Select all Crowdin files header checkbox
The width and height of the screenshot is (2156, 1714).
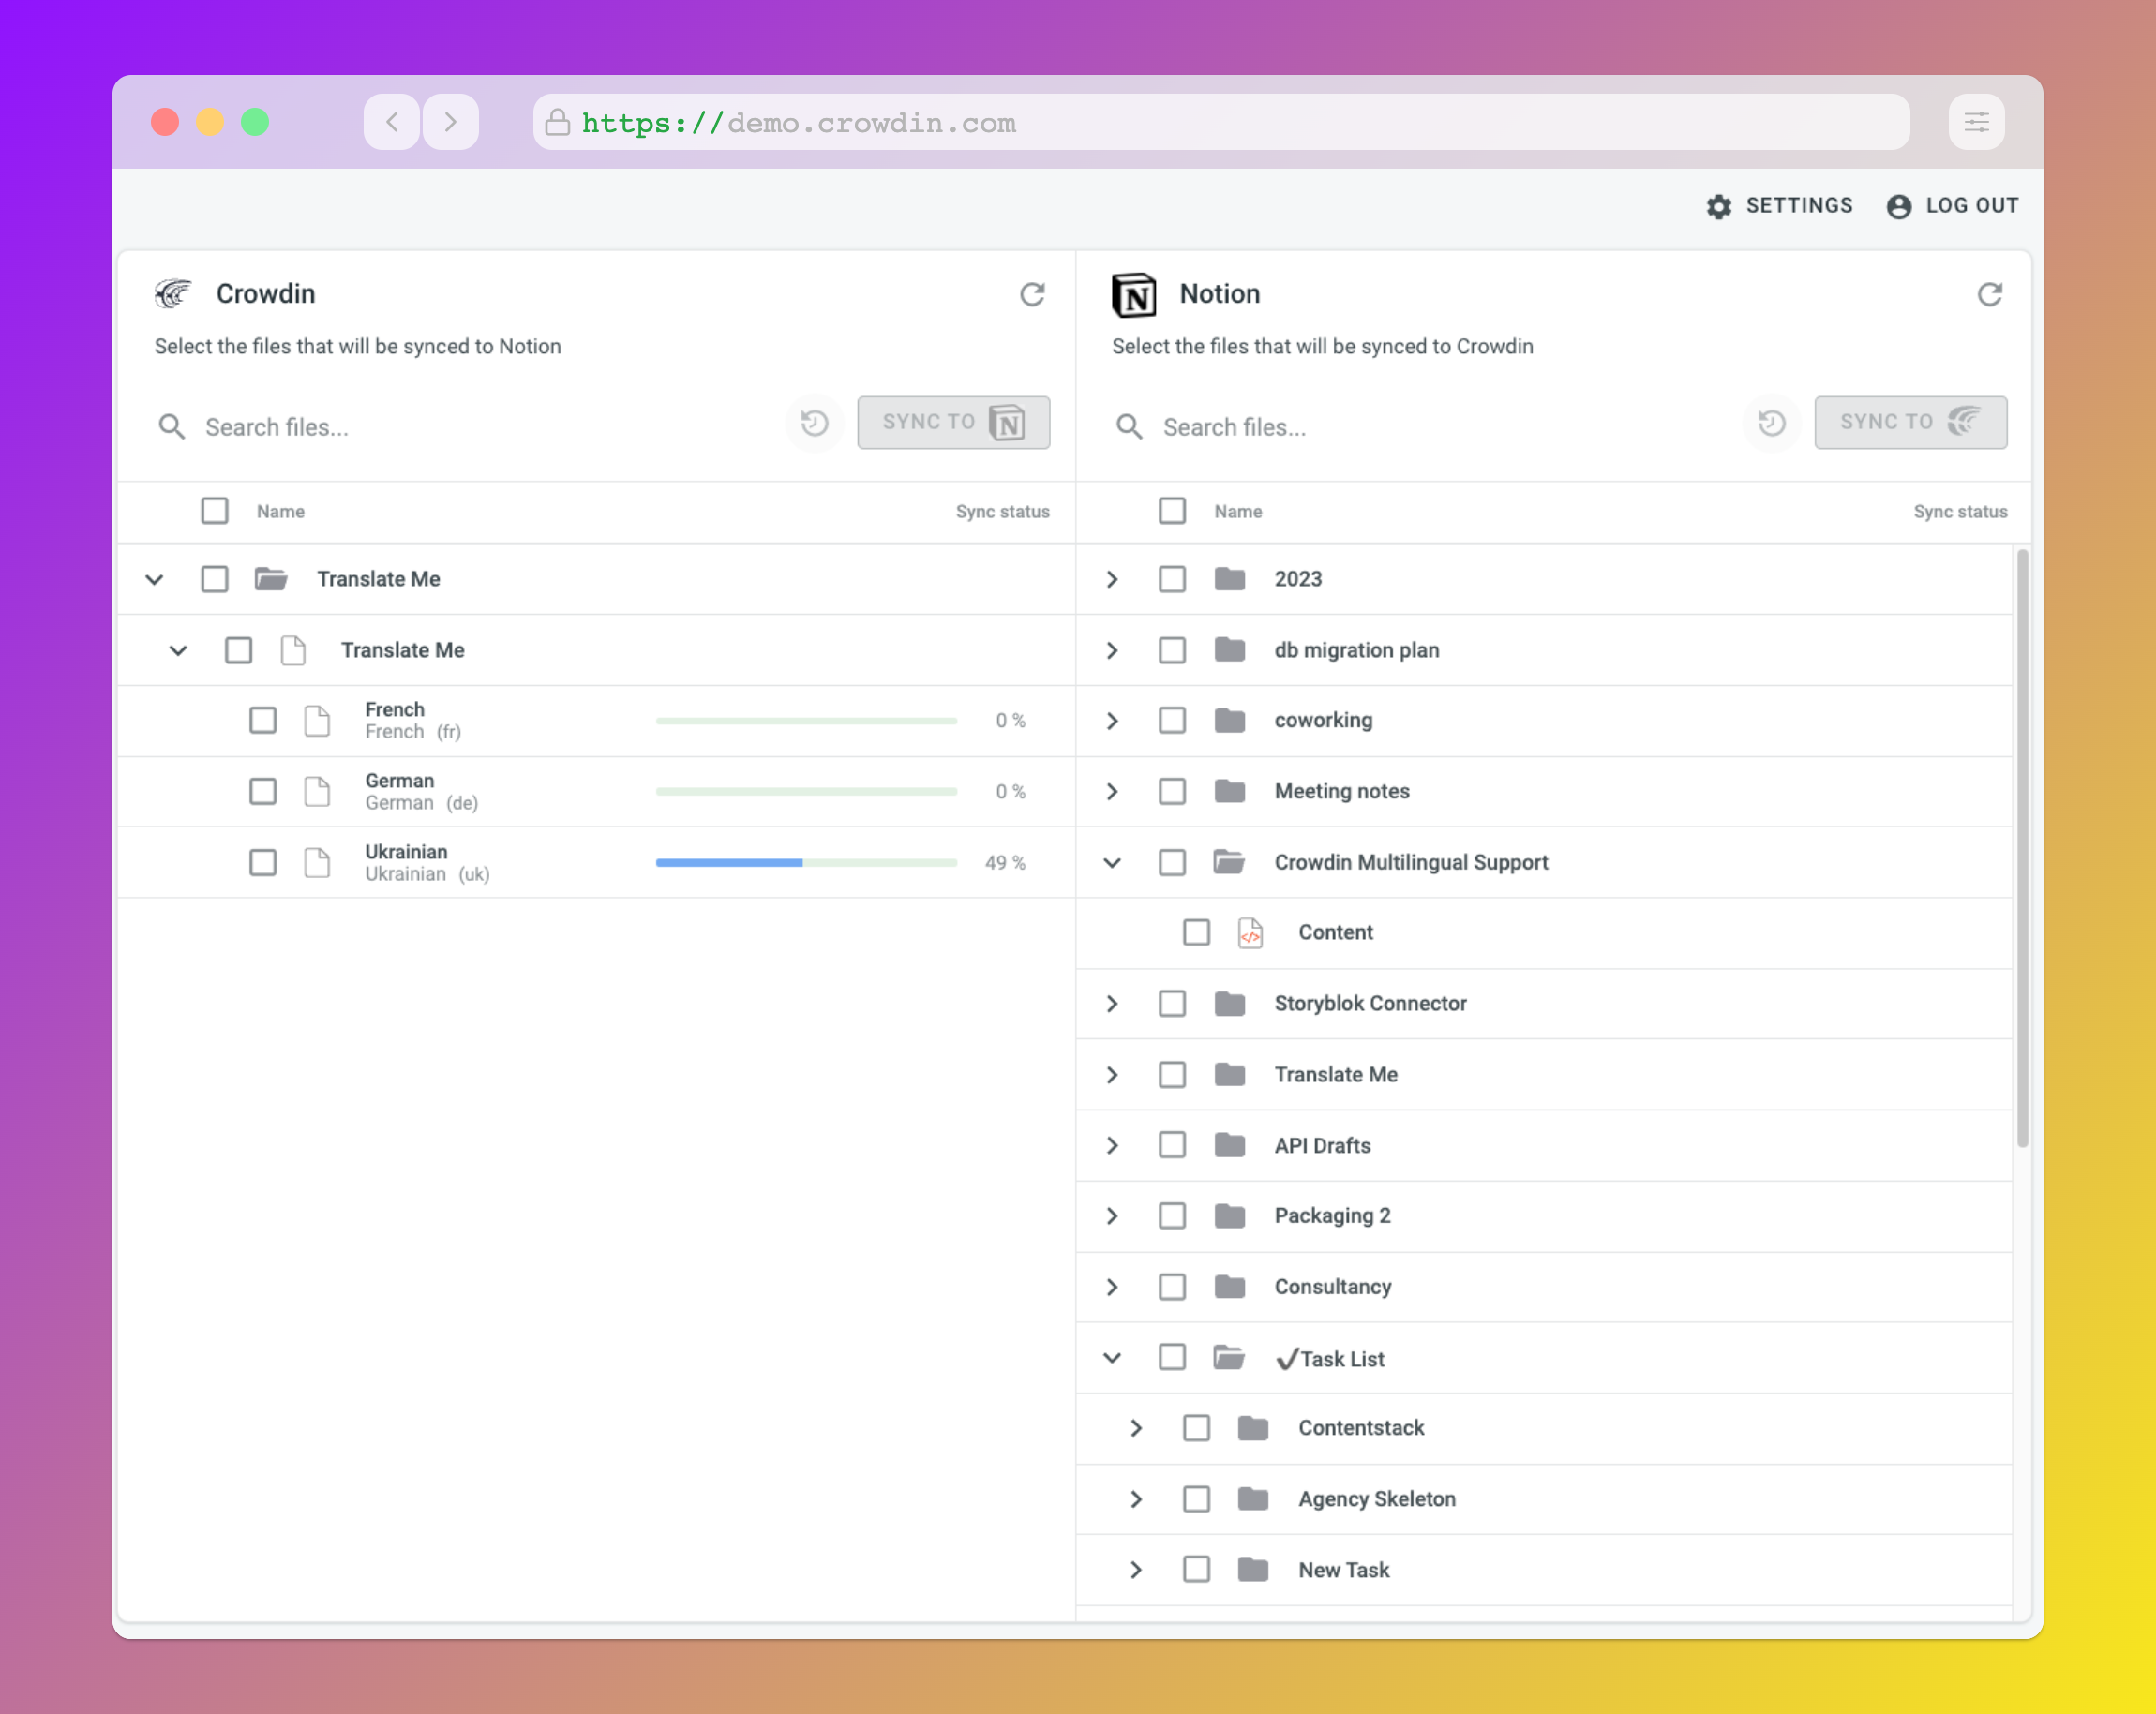[x=215, y=511]
